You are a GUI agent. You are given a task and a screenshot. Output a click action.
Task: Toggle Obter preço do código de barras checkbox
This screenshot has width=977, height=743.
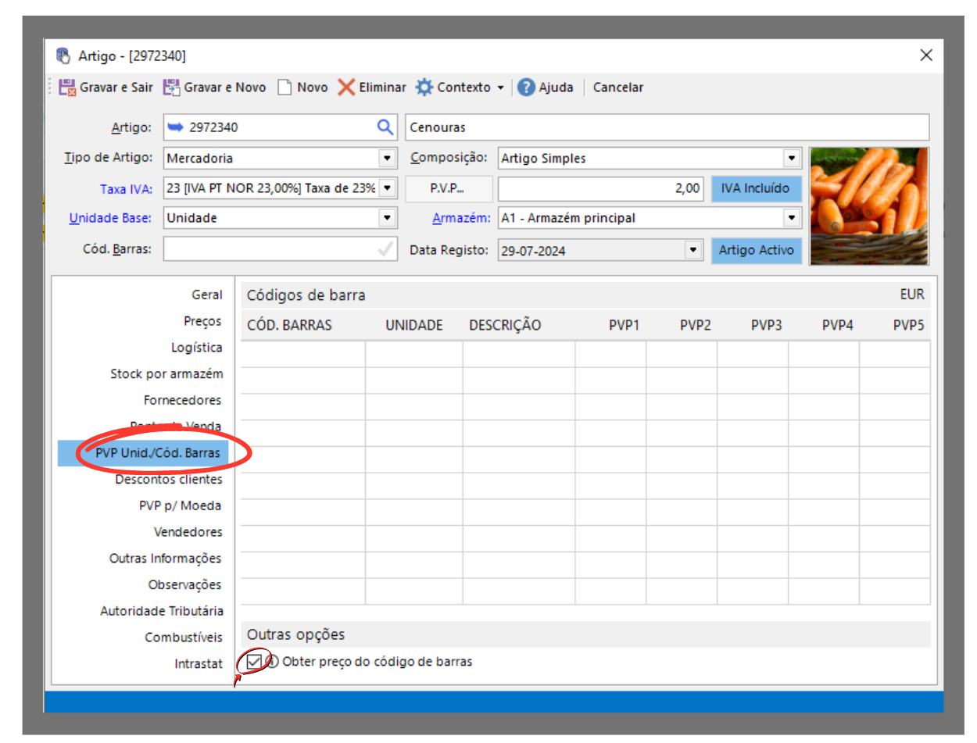click(x=254, y=662)
